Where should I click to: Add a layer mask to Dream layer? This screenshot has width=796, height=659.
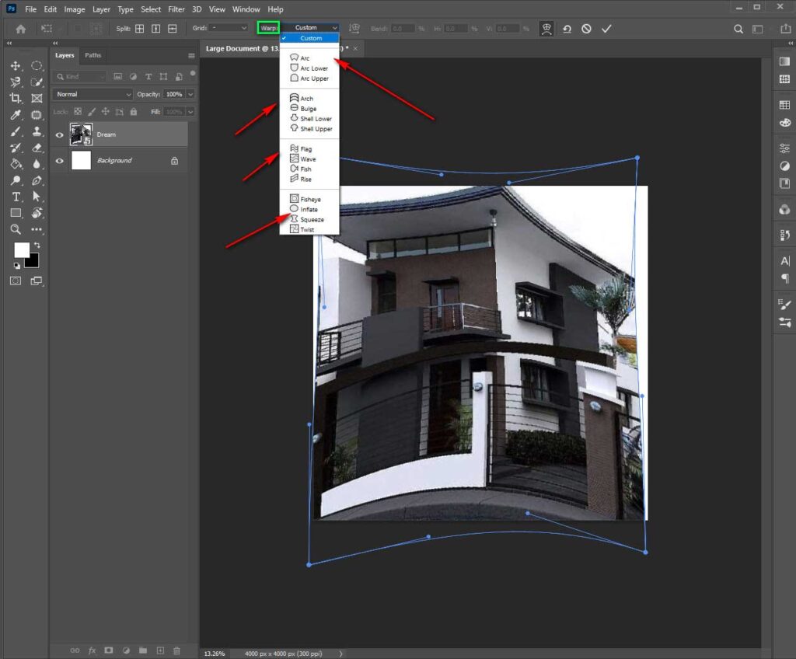point(109,650)
